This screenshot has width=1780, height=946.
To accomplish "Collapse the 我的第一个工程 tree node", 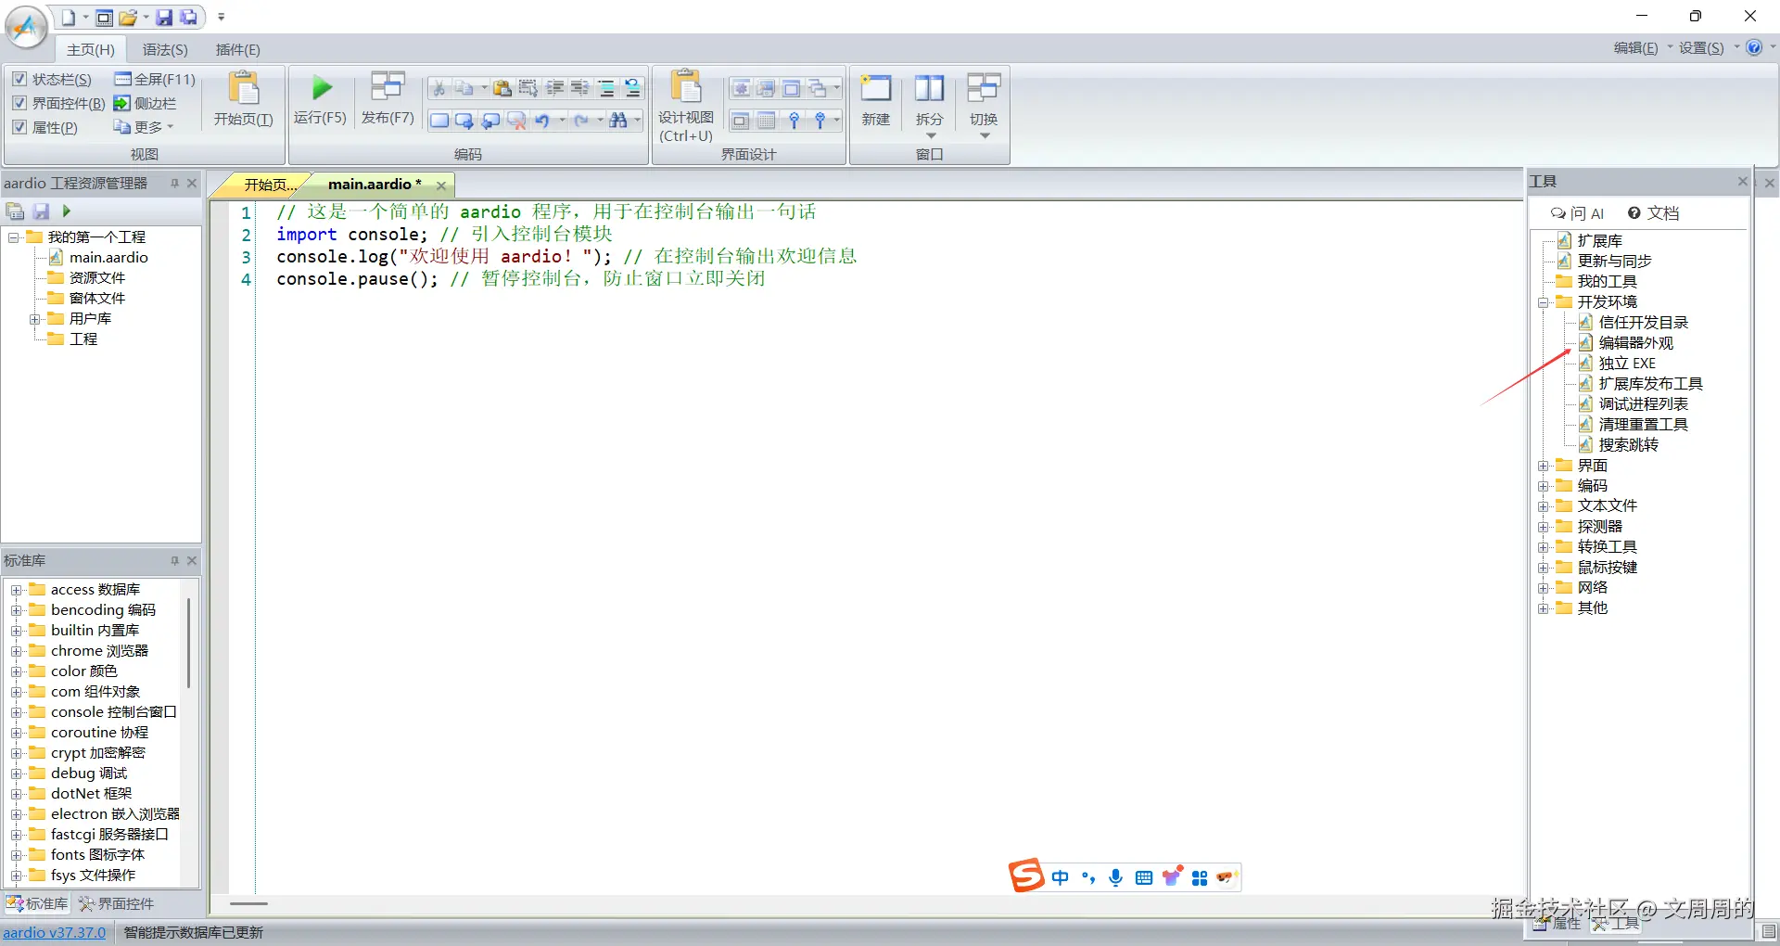I will click(x=14, y=237).
